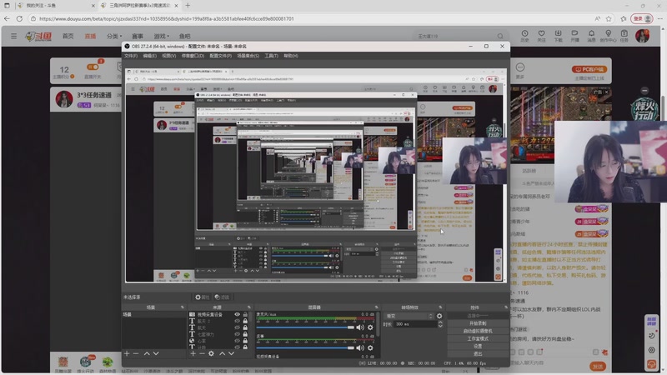Move source down in sources list
This screenshot has width=667, height=375.
[232, 353]
